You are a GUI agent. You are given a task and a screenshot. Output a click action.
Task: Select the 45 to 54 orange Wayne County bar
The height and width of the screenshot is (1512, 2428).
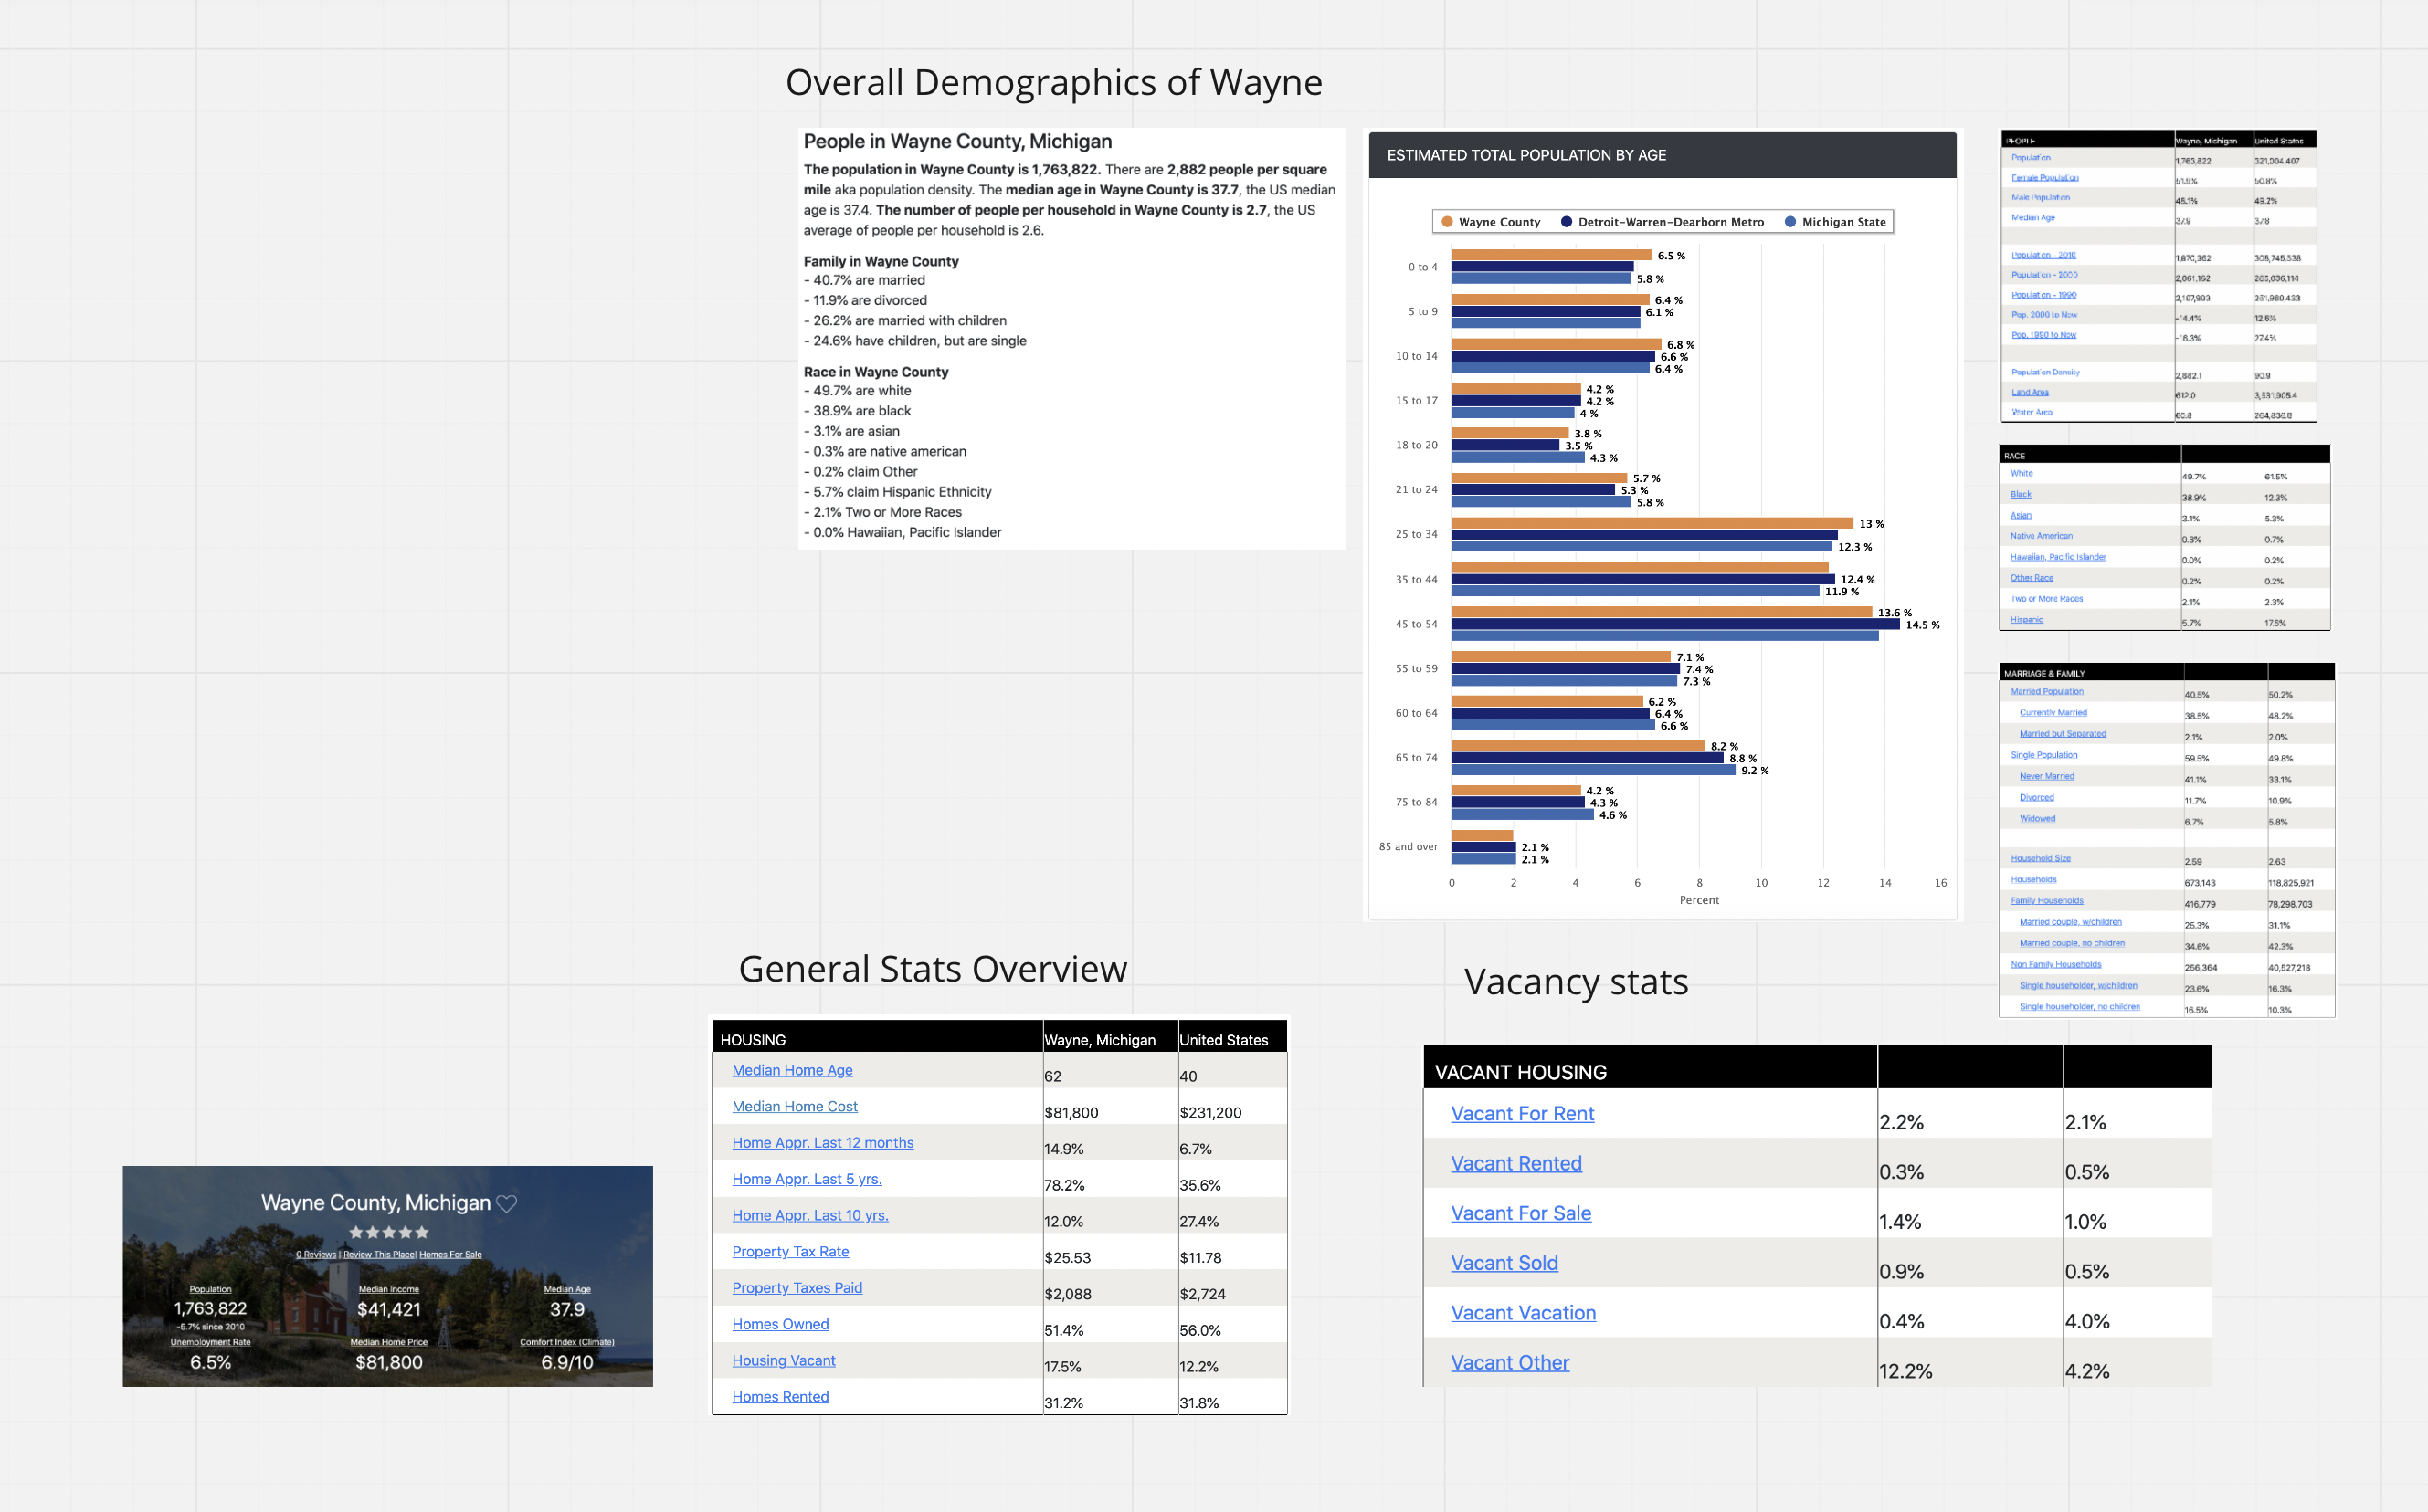[x=1661, y=612]
